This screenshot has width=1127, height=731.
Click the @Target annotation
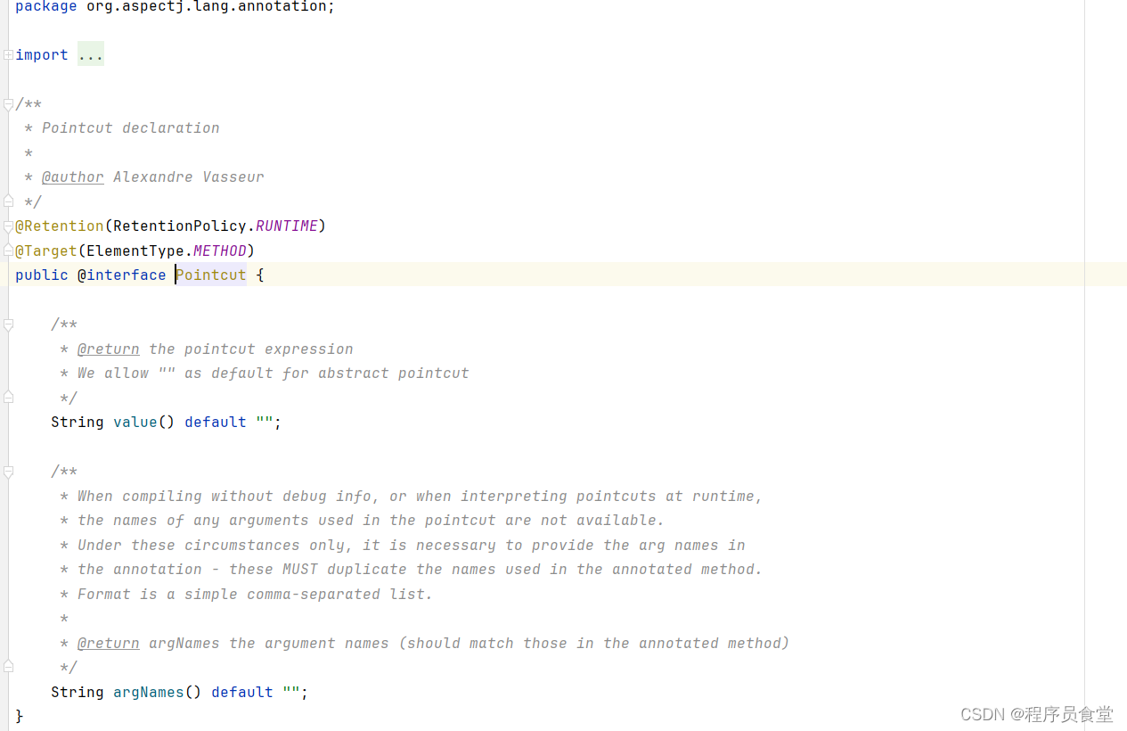(46, 251)
